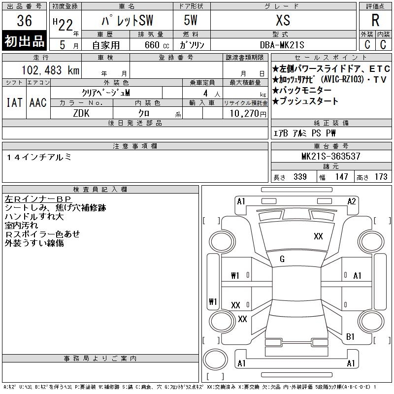Click the ★バックモニター sales point
The image size is (394, 394).
(x=302, y=90)
